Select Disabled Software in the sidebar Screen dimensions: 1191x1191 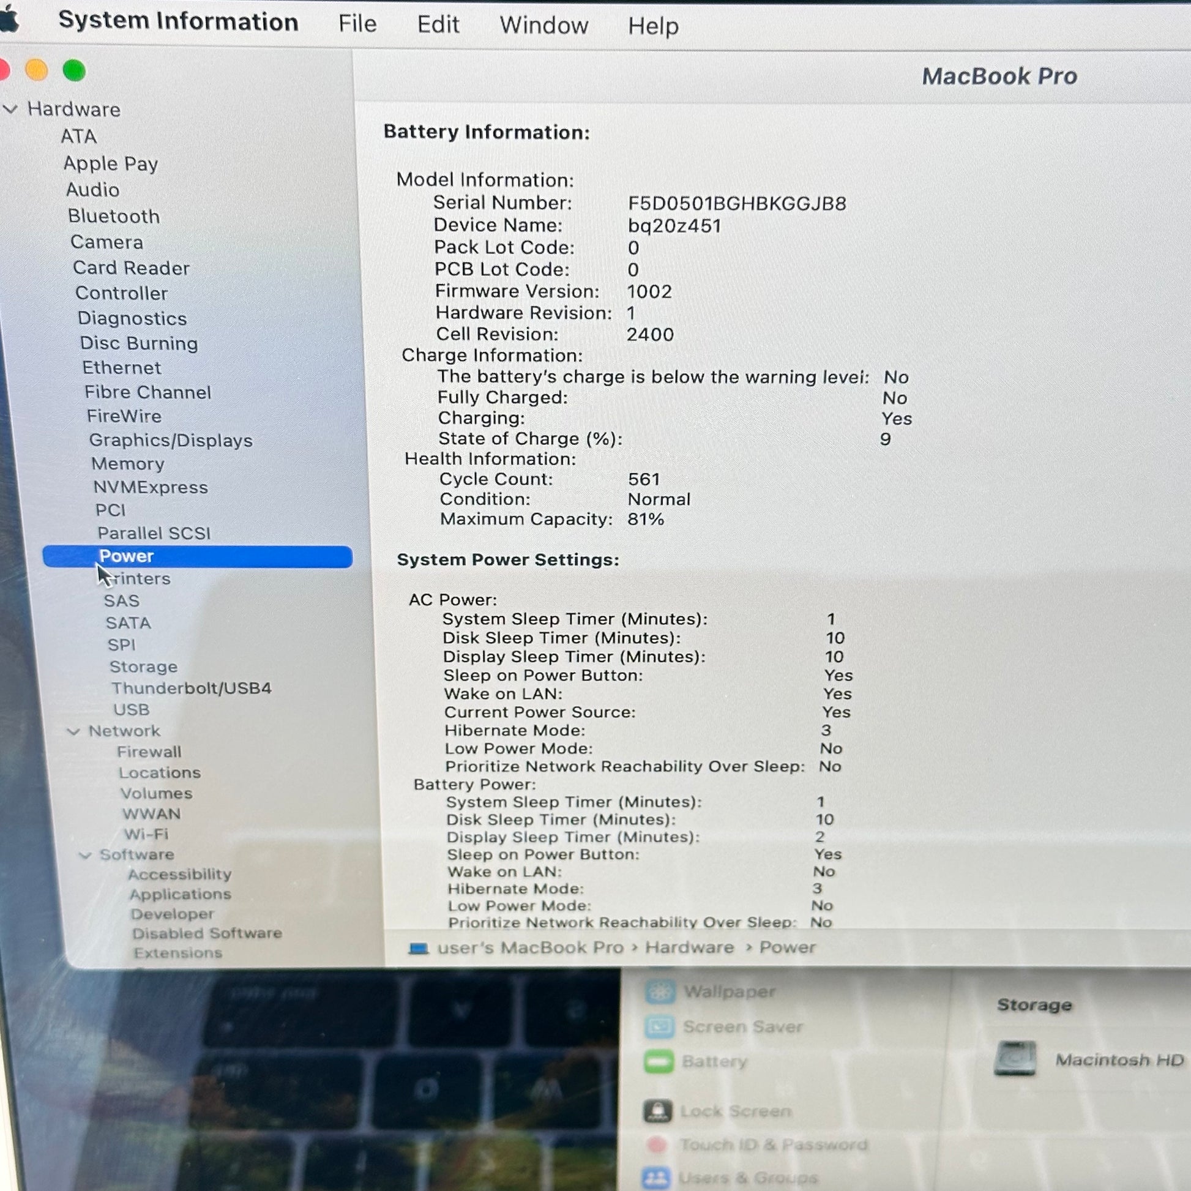(x=206, y=933)
